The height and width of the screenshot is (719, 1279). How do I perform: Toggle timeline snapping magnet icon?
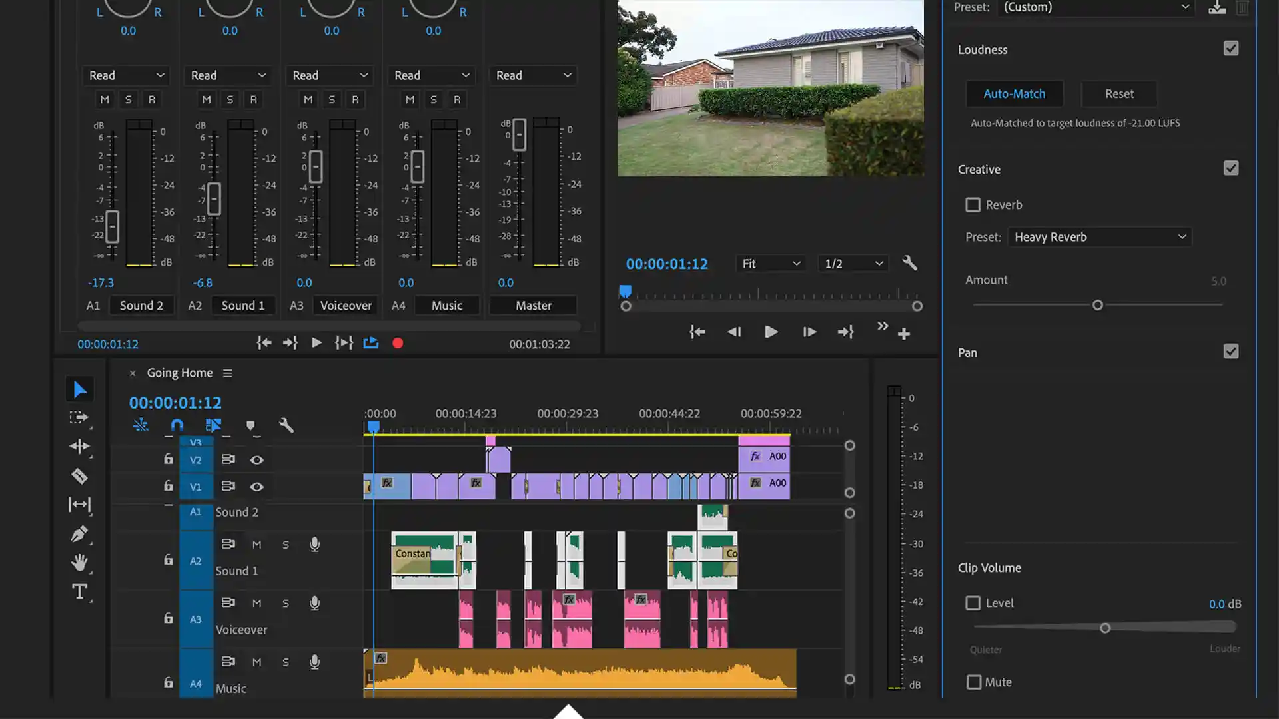click(177, 425)
